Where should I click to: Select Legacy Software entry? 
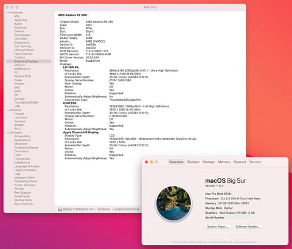click(x=25, y=170)
